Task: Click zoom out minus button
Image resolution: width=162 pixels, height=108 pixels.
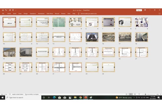Action: point(142,94)
